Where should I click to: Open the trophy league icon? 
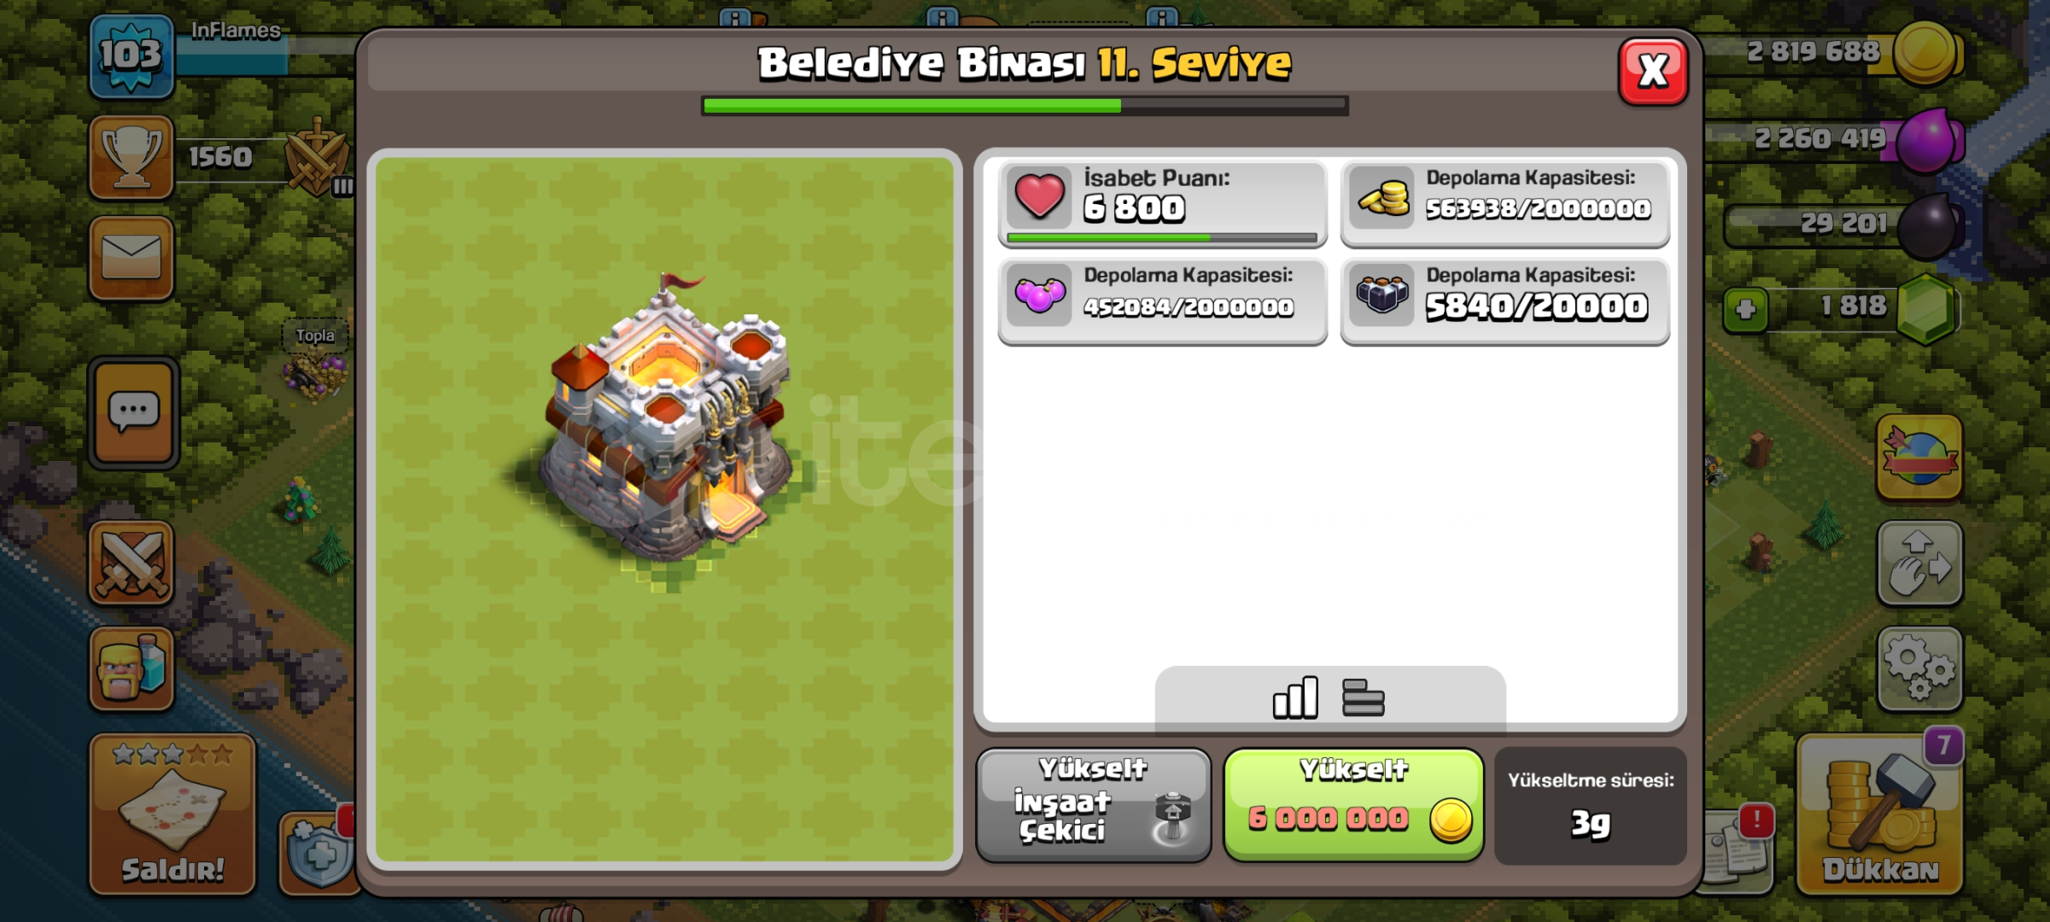click(x=131, y=157)
